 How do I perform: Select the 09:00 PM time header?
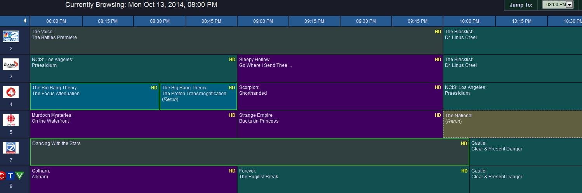263,21
